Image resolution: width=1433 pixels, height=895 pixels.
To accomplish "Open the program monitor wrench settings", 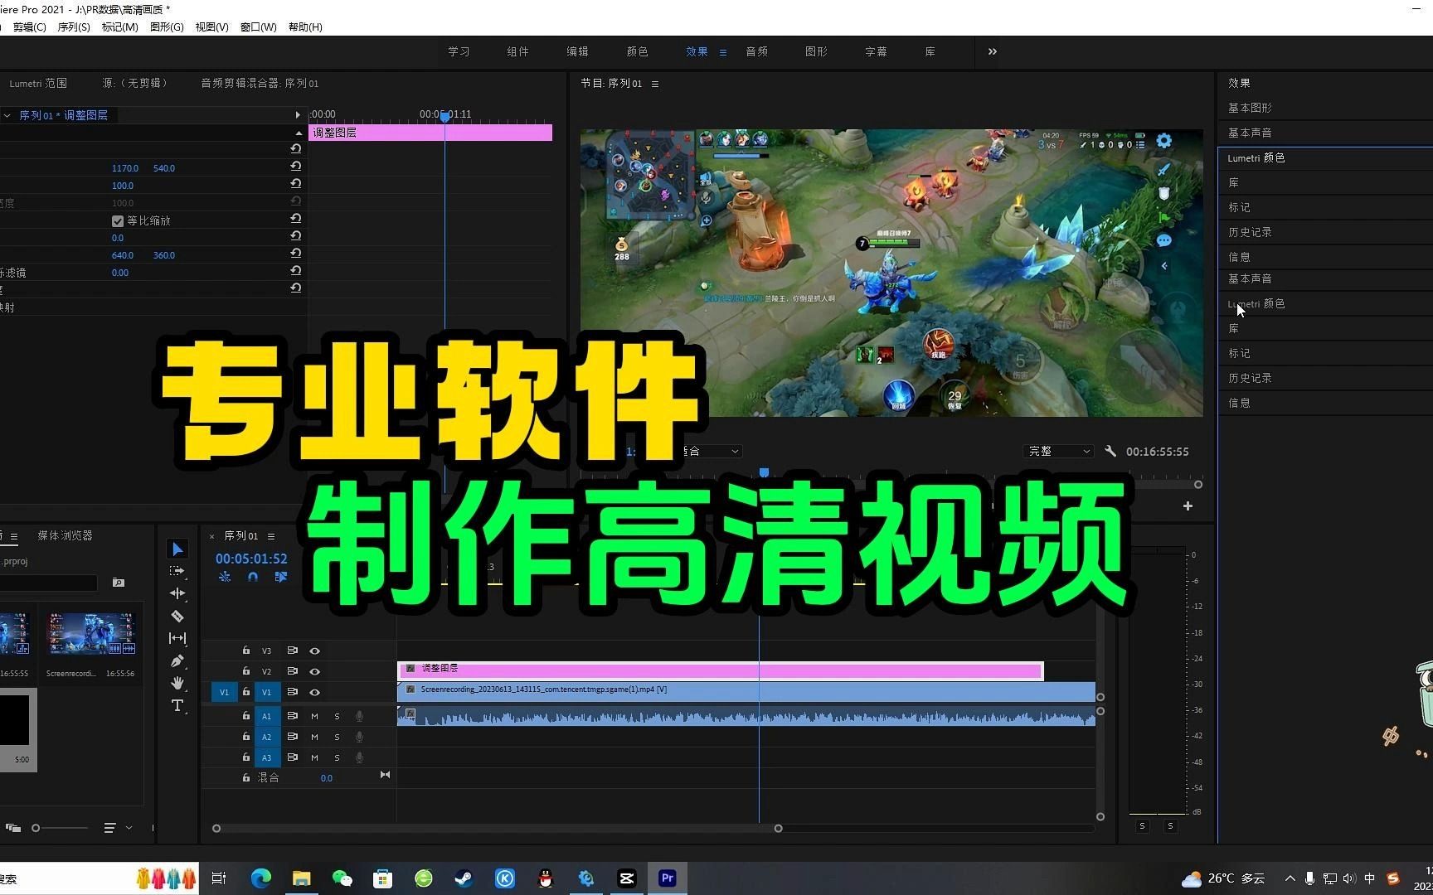I will pyautogui.click(x=1110, y=451).
